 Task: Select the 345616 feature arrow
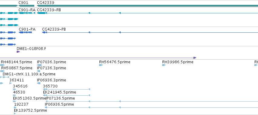click(15, 89)
